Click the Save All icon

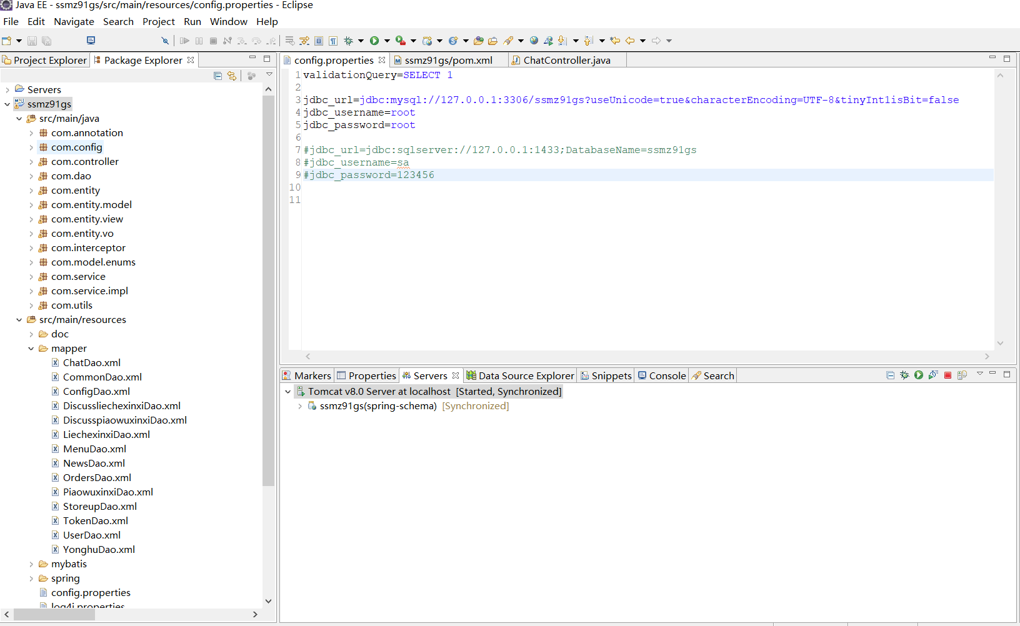tap(46, 41)
